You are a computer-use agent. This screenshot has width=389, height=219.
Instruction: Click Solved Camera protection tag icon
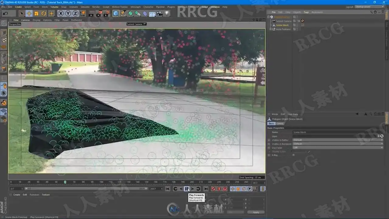click(x=303, y=21)
